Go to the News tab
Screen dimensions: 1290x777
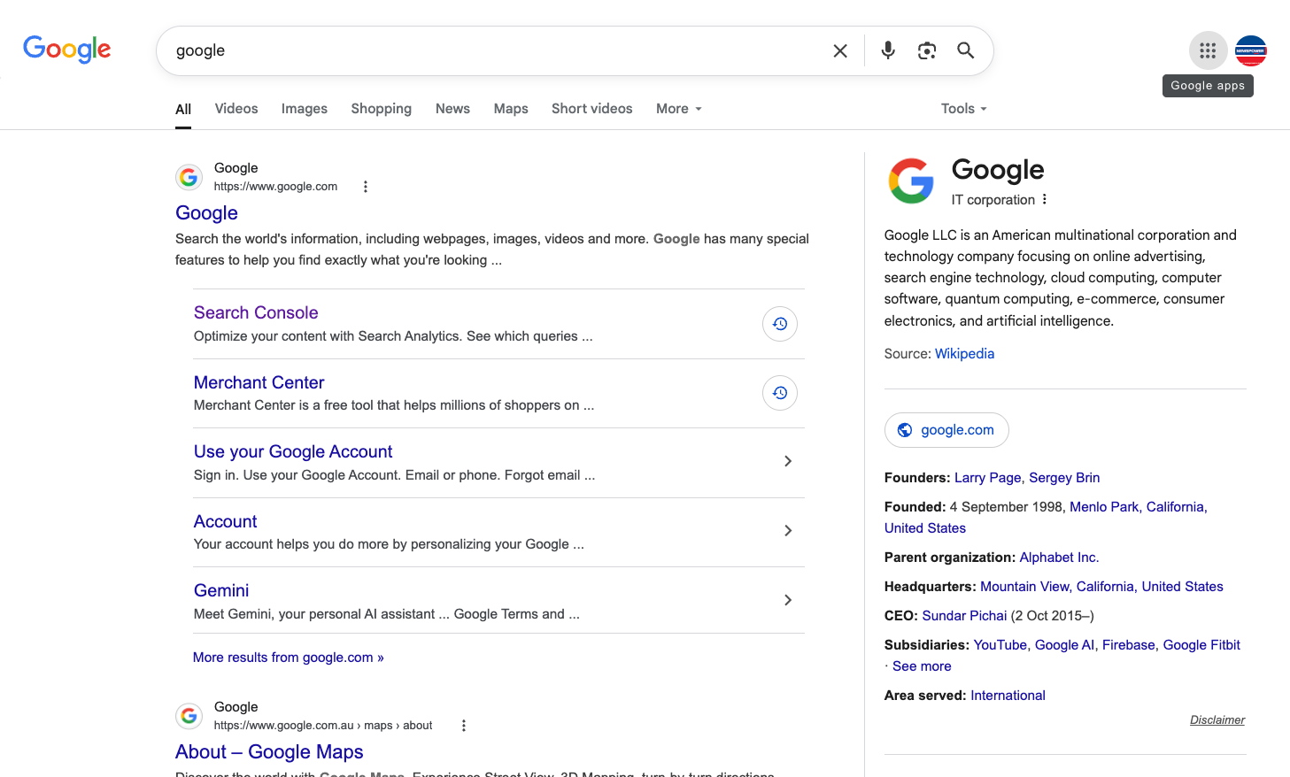[452, 109]
